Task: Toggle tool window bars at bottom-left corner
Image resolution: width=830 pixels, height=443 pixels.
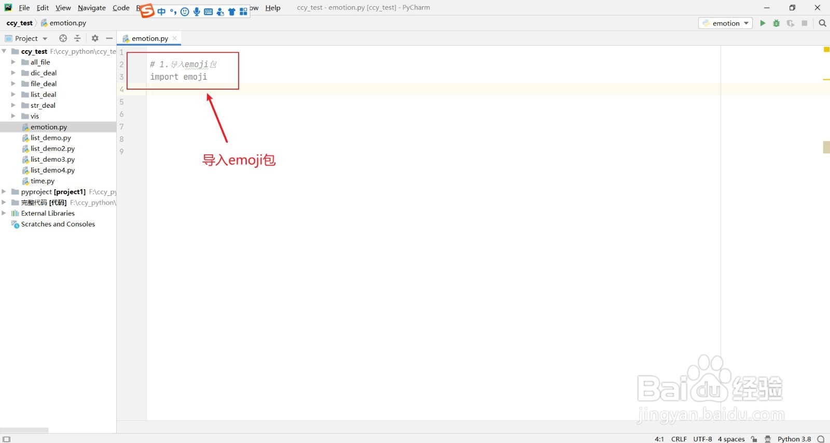Action: pyautogui.click(x=6, y=439)
